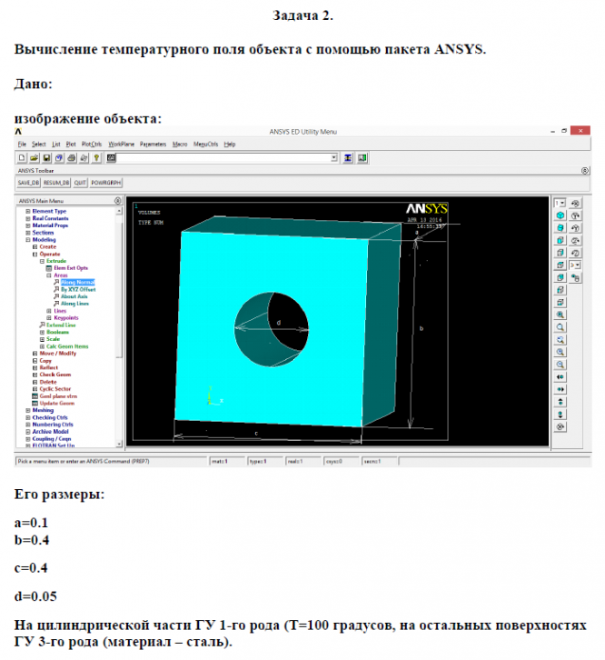Image resolution: width=605 pixels, height=660 pixels.
Task: Expand the Create node under Modeling
Action: (35, 247)
